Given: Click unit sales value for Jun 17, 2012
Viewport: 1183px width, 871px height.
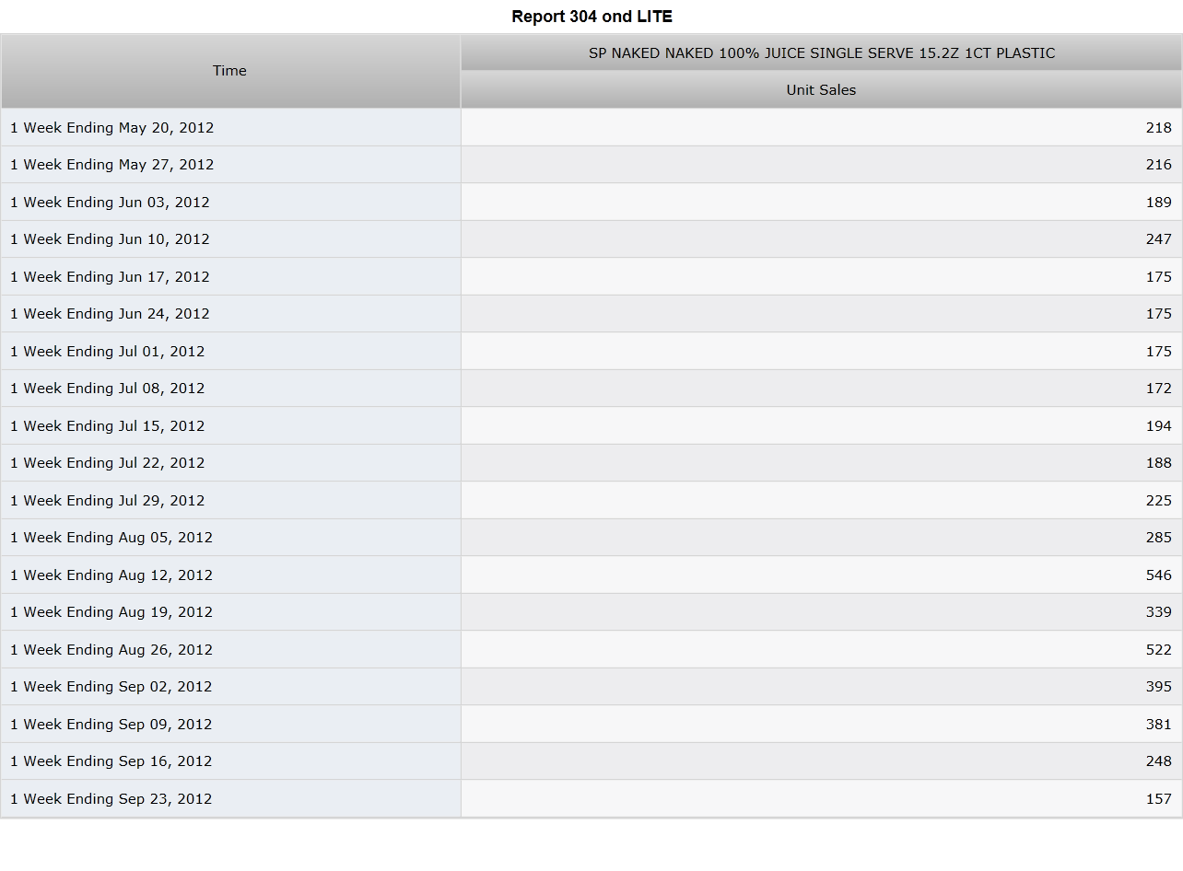Looking at the screenshot, I should click(x=1159, y=277).
